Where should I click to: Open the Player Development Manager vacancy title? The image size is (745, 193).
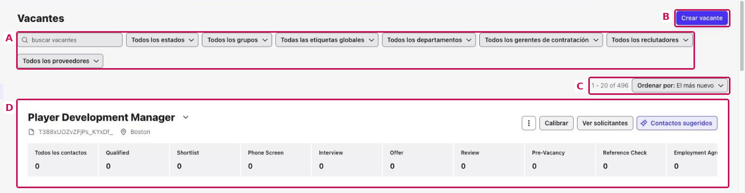[101, 117]
